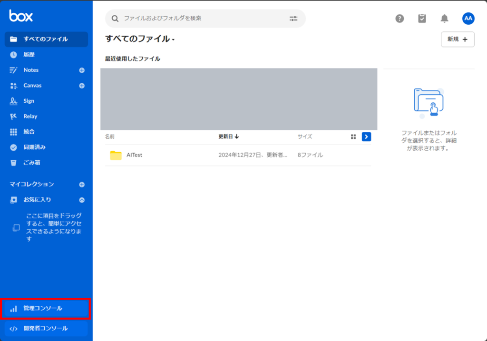The image size is (487, 341).
Task: Open the help question mark icon
Action: pyautogui.click(x=400, y=19)
